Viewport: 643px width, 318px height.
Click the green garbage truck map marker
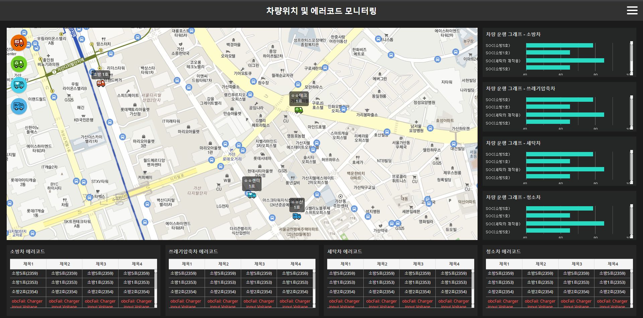[298, 110]
